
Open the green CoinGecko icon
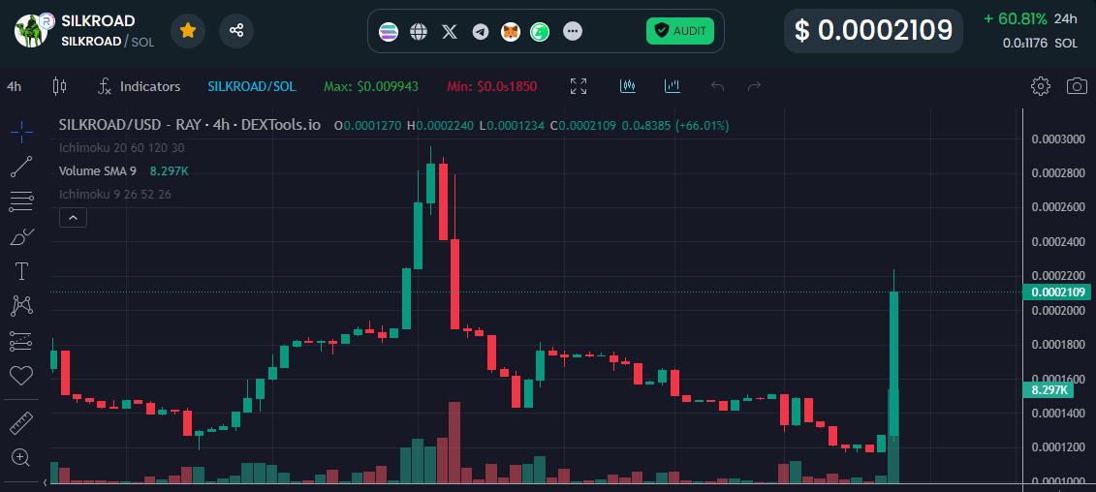[x=540, y=31]
